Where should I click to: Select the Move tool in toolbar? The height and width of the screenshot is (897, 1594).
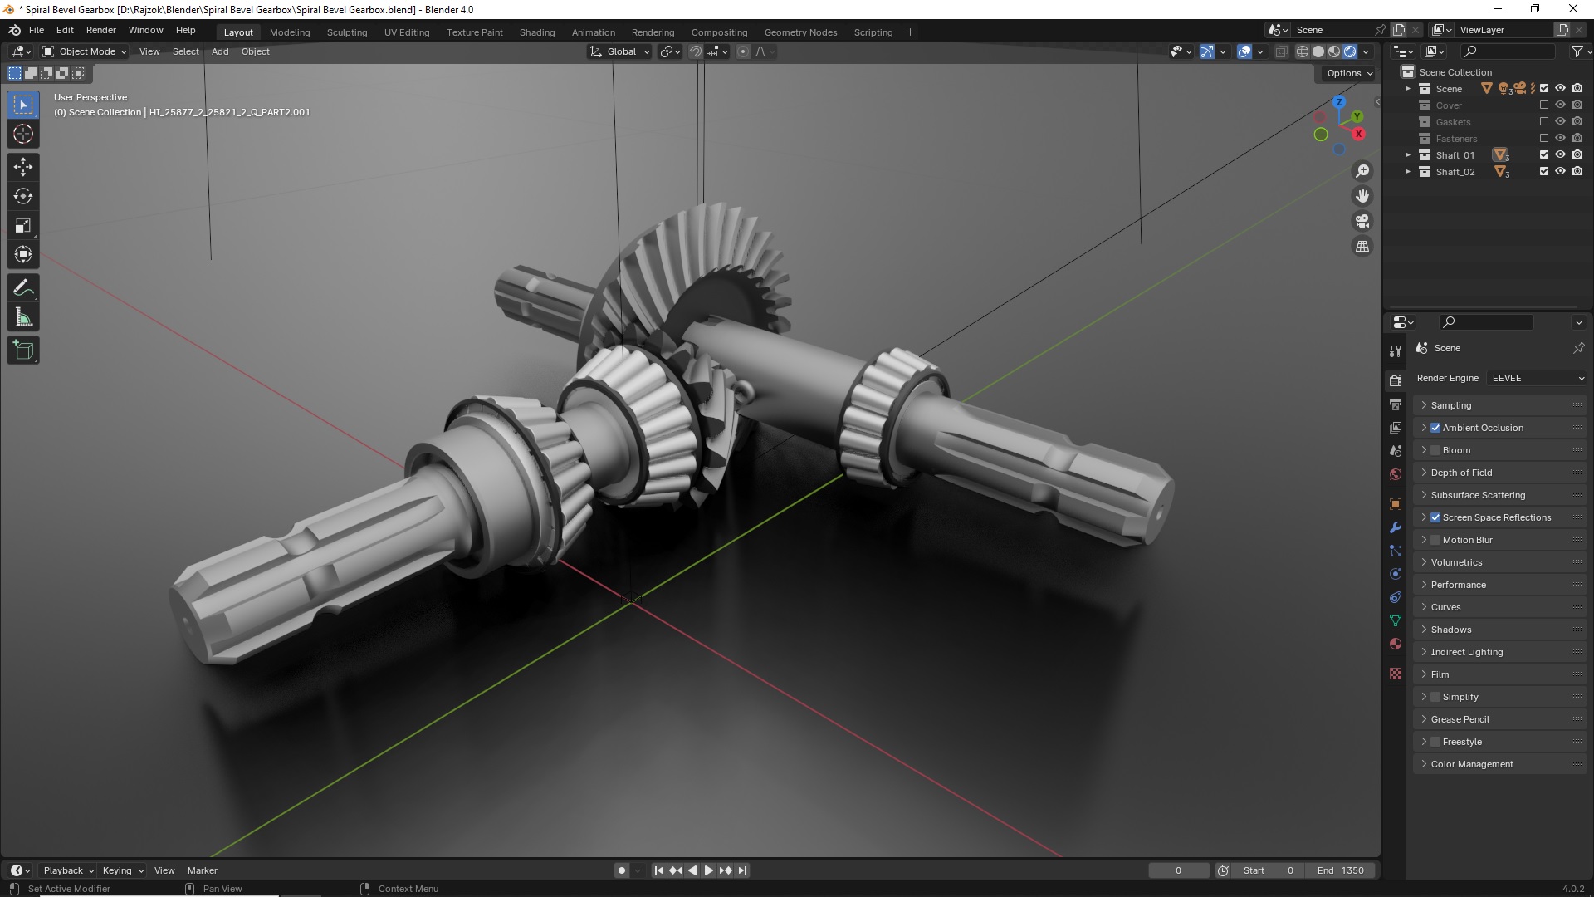[x=22, y=167]
